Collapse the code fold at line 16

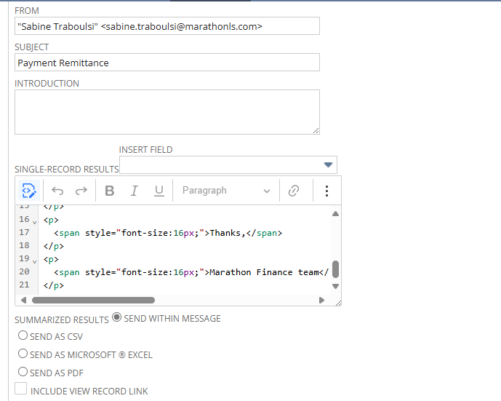pyautogui.click(x=35, y=221)
